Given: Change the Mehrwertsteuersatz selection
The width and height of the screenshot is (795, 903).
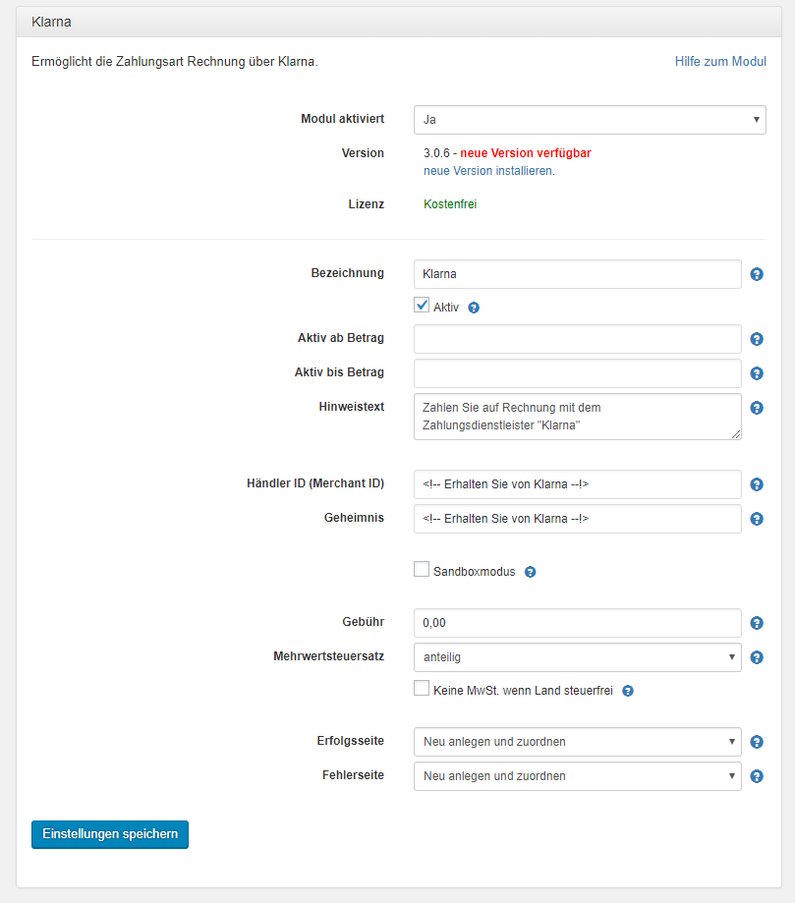Looking at the screenshot, I should pos(577,657).
